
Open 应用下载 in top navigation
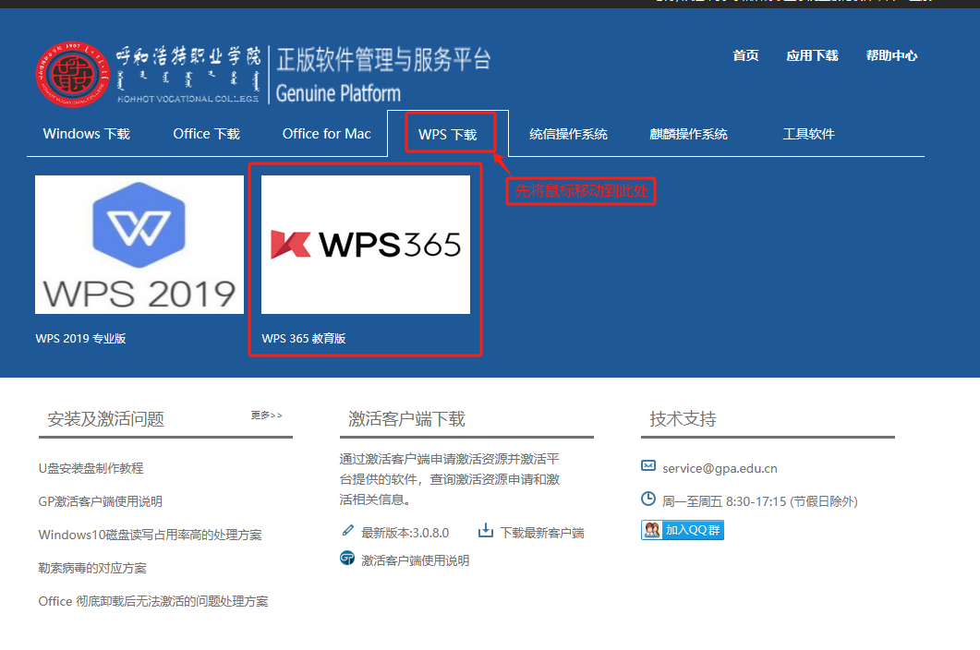pyautogui.click(x=812, y=55)
